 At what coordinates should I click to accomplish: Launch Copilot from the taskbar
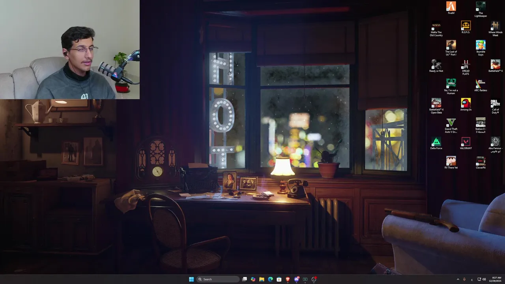tap(253, 279)
